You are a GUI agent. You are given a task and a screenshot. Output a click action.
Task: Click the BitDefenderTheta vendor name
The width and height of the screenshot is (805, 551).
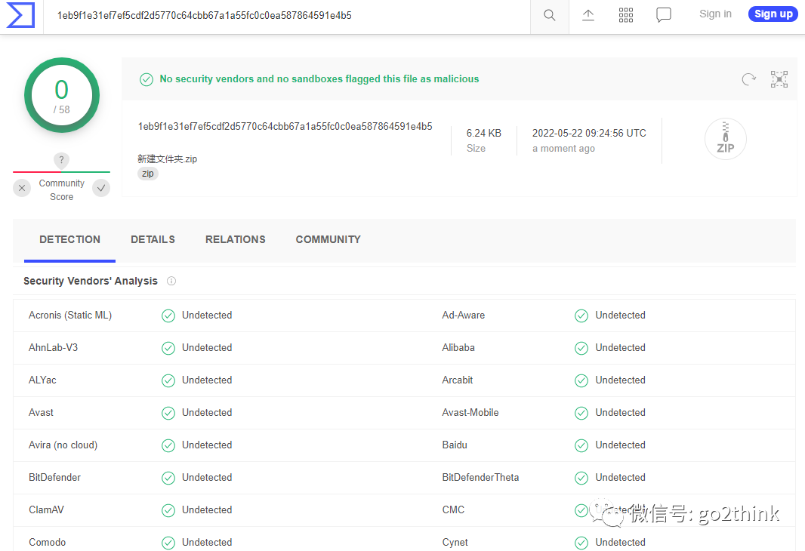pos(480,478)
